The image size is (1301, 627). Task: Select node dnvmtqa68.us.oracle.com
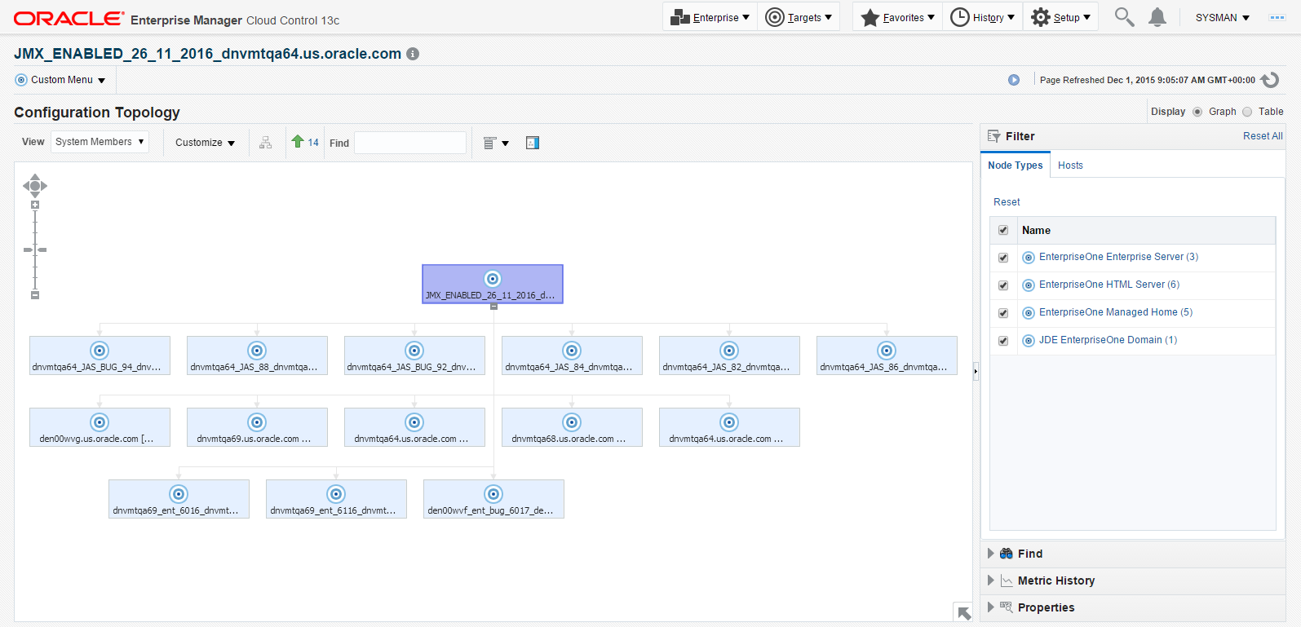572,427
